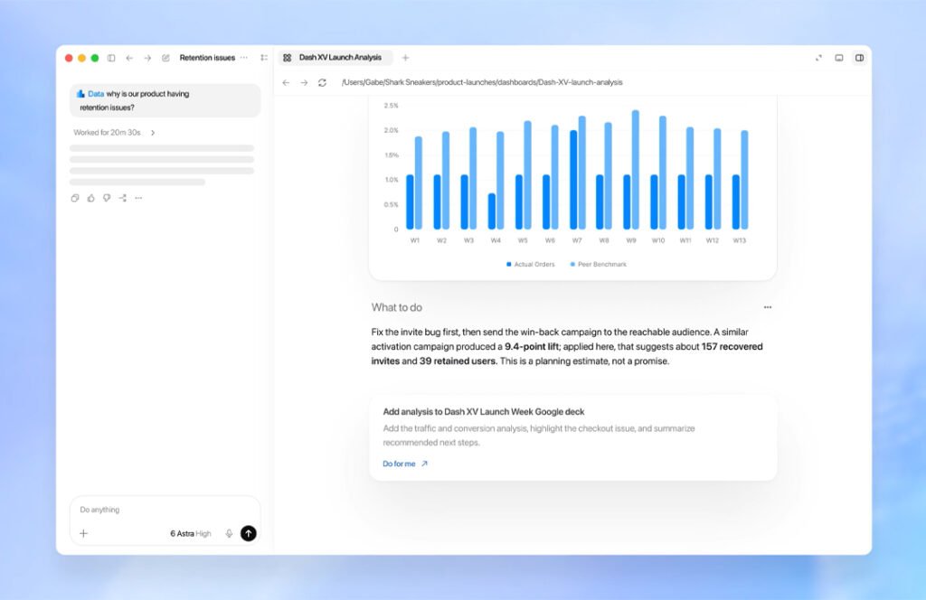Open the What to do section options menu

pos(768,307)
